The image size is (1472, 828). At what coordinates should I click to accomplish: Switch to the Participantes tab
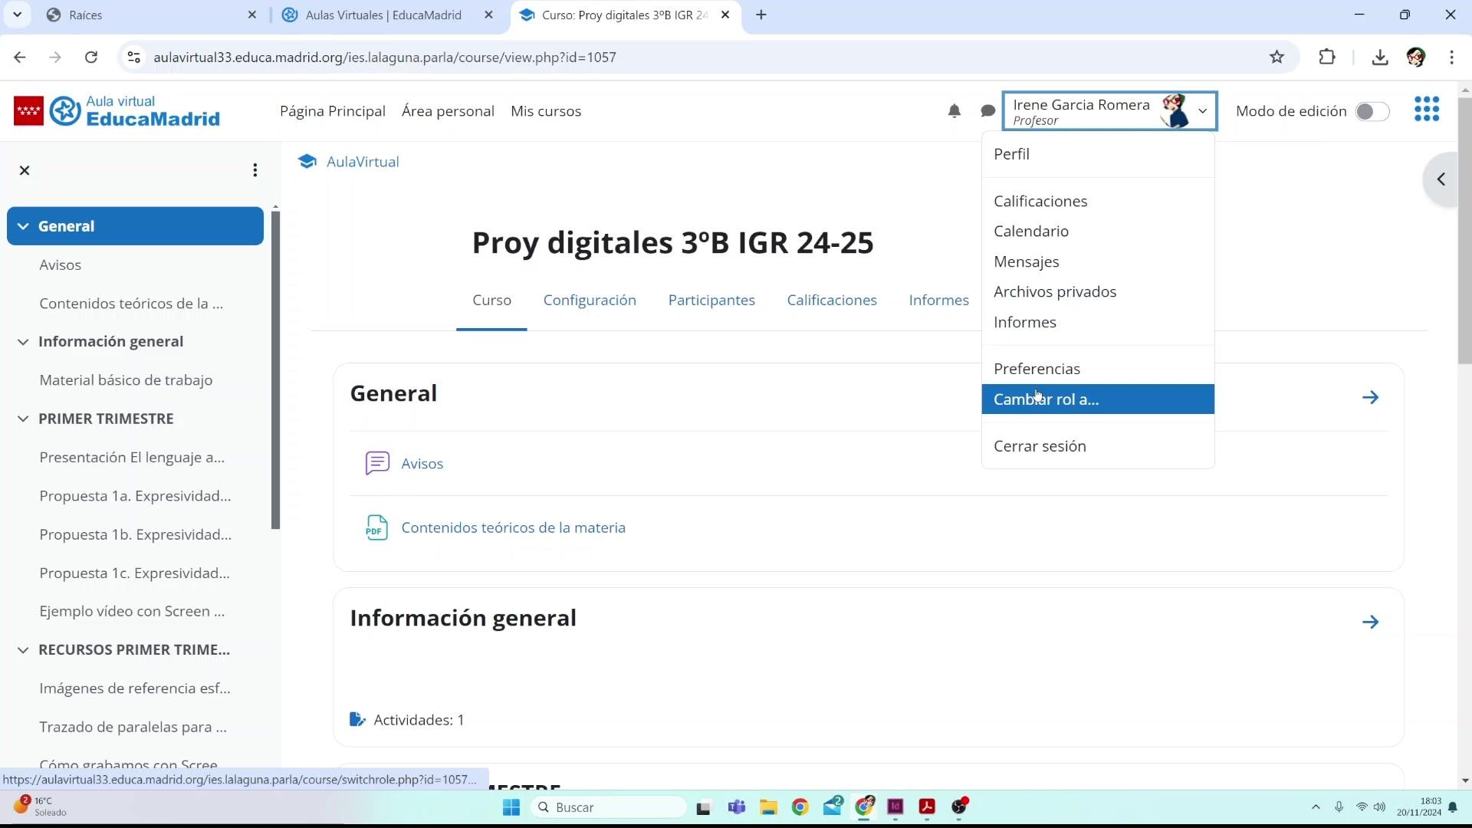tap(711, 300)
